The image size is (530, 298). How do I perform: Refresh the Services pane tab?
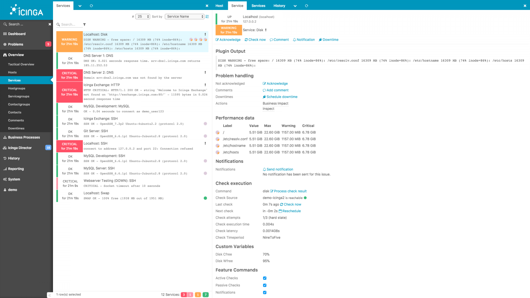click(x=91, y=6)
